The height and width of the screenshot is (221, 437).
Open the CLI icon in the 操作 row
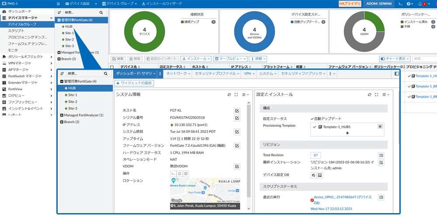pyautogui.click(x=173, y=173)
